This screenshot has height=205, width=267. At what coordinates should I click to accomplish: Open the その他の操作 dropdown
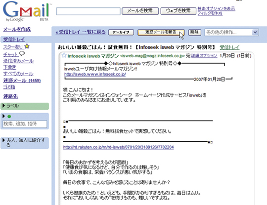pos(232,32)
